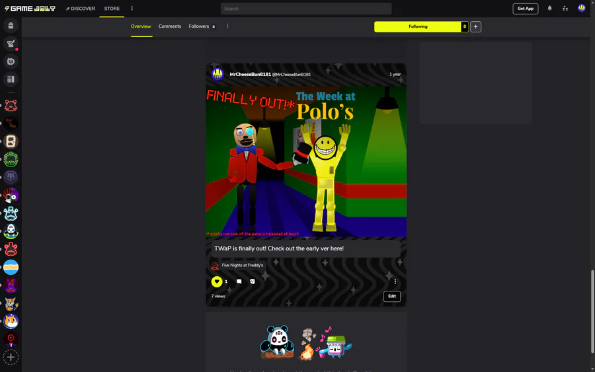Image resolution: width=595 pixels, height=372 pixels.
Task: Click the Get App button
Action: 525,9
